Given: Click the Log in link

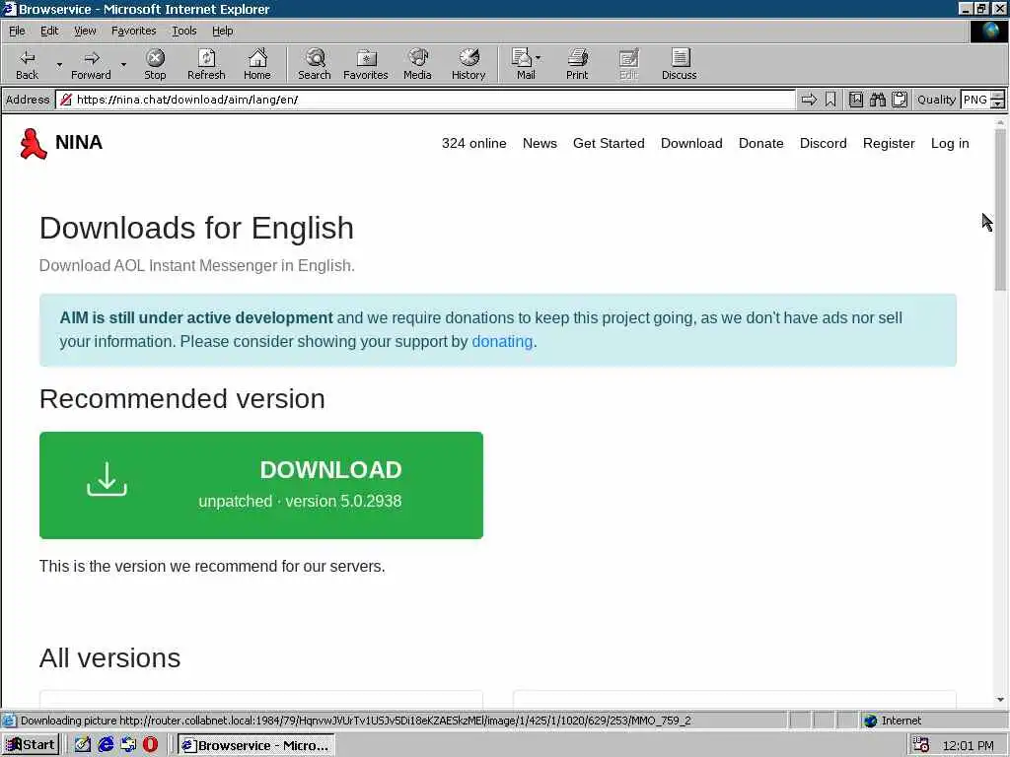Looking at the screenshot, I should 950,143.
